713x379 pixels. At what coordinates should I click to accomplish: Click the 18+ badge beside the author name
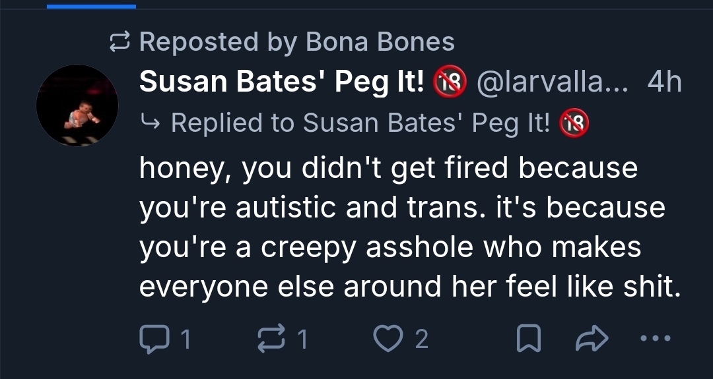point(450,82)
